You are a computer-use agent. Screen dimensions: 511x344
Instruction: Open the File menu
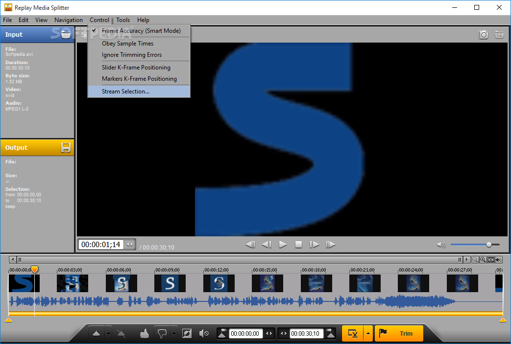click(x=7, y=20)
